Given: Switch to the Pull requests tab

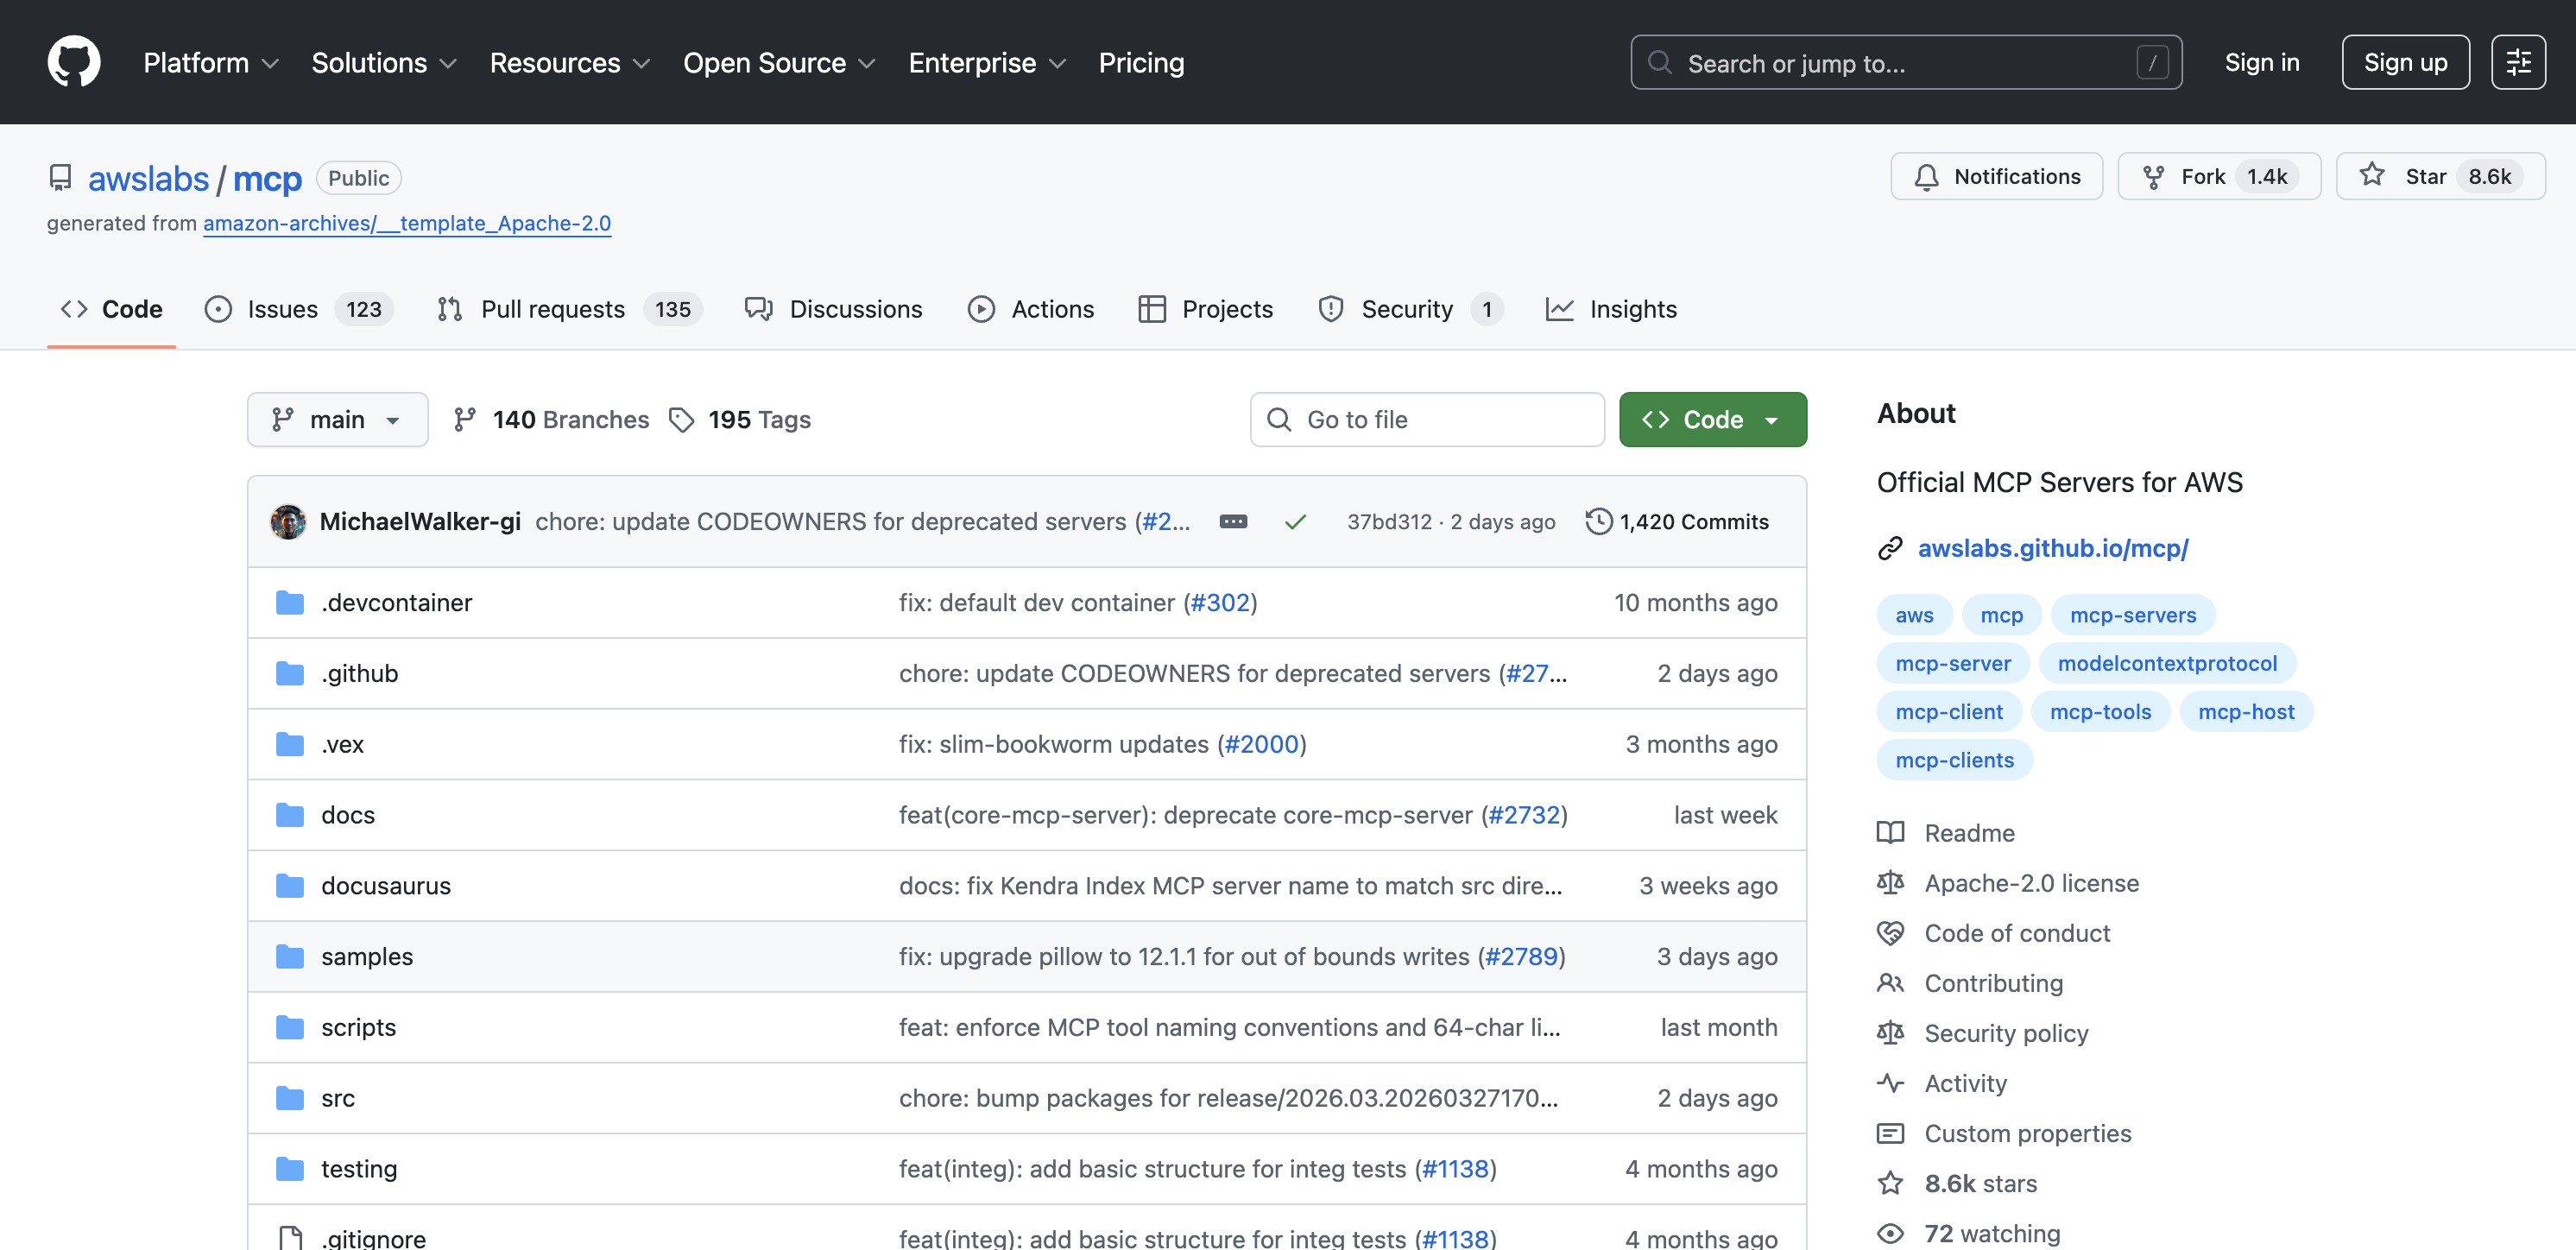Looking at the screenshot, I should tap(569, 309).
